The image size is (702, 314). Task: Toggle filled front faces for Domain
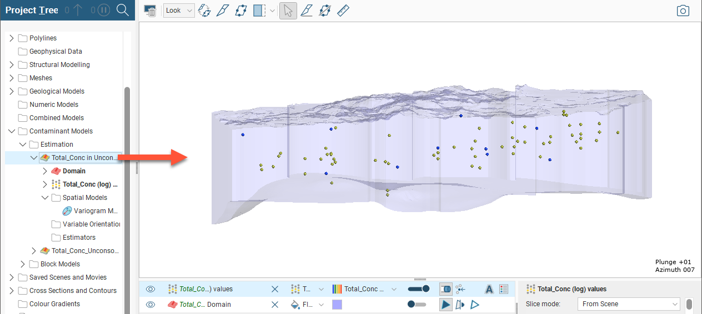click(445, 304)
